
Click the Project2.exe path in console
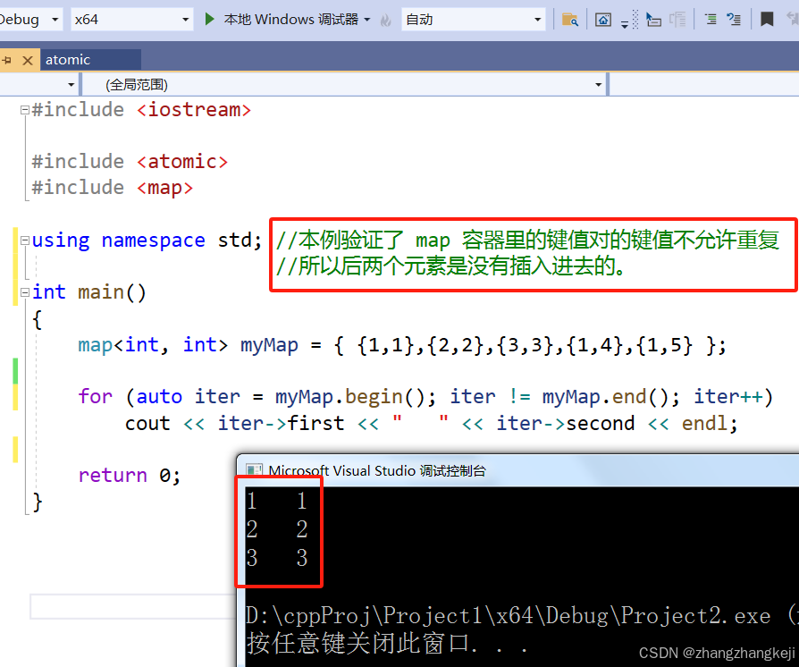point(508,616)
